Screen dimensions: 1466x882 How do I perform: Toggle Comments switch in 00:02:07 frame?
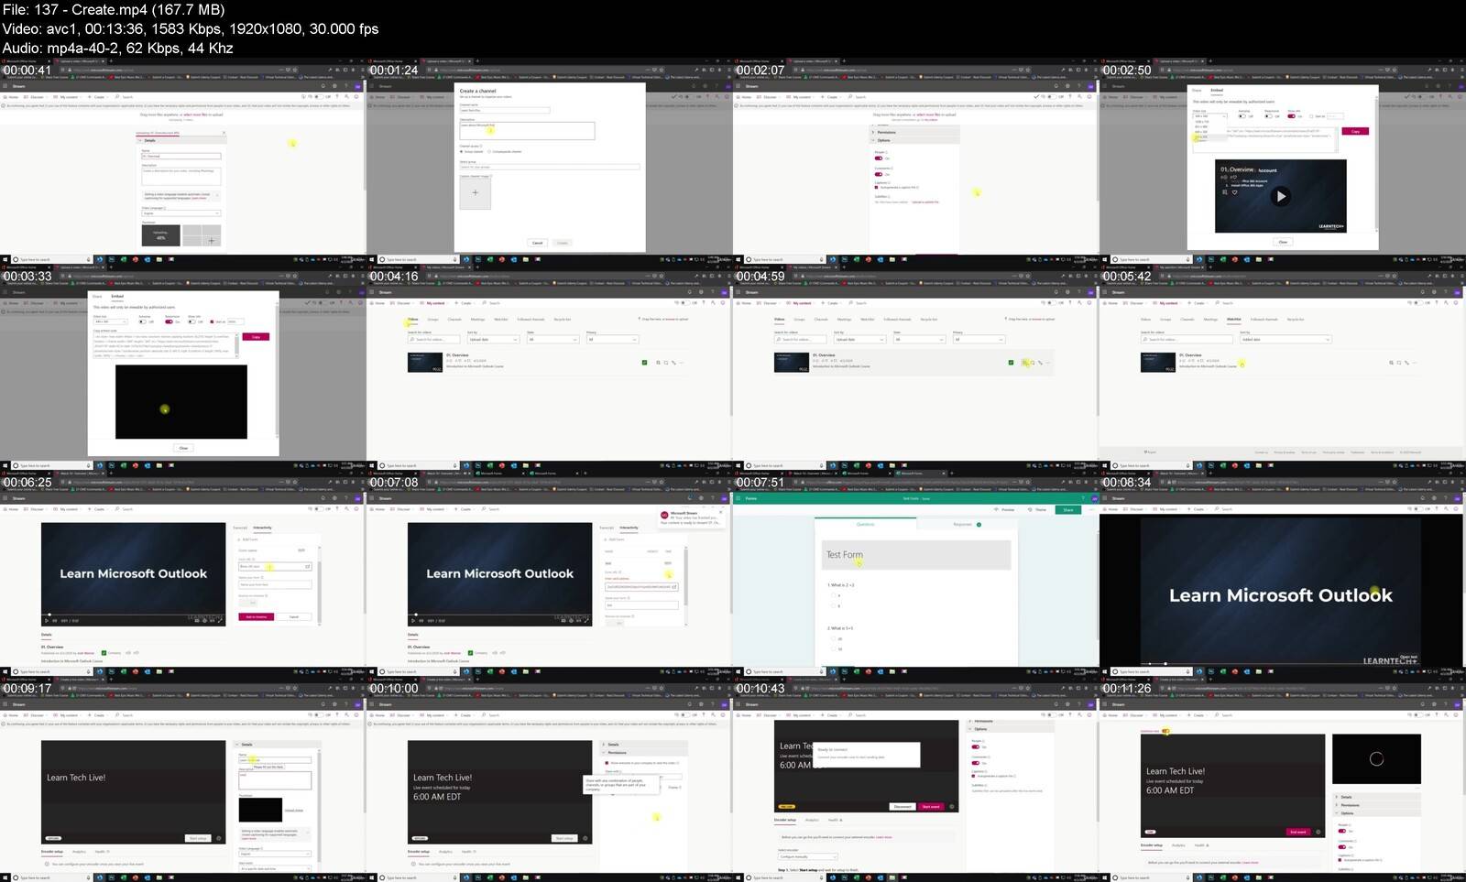pyautogui.click(x=879, y=174)
